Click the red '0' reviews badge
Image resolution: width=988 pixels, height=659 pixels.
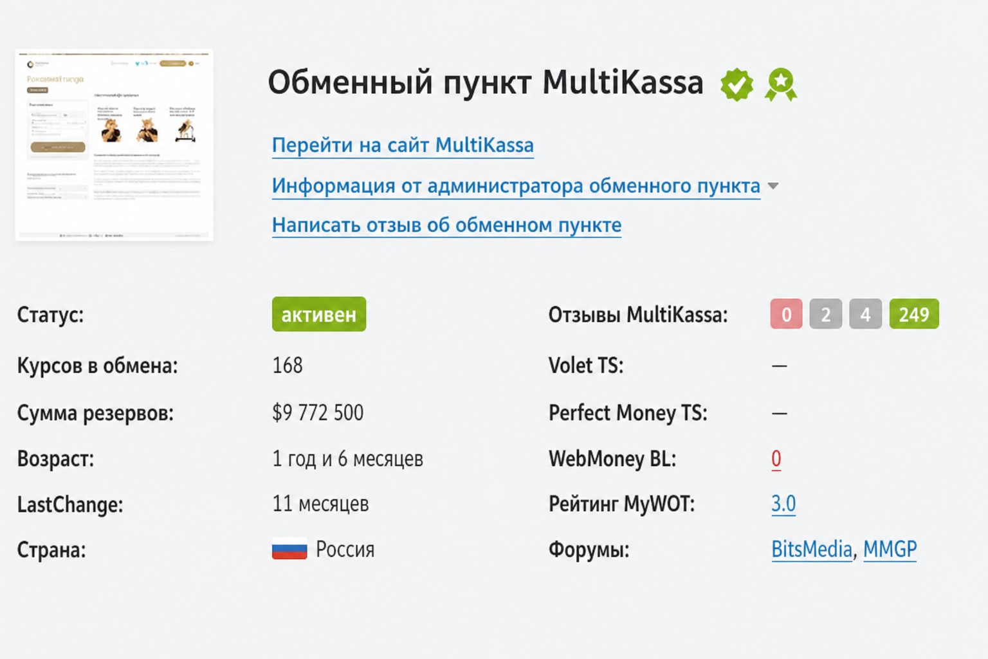pyautogui.click(x=786, y=314)
